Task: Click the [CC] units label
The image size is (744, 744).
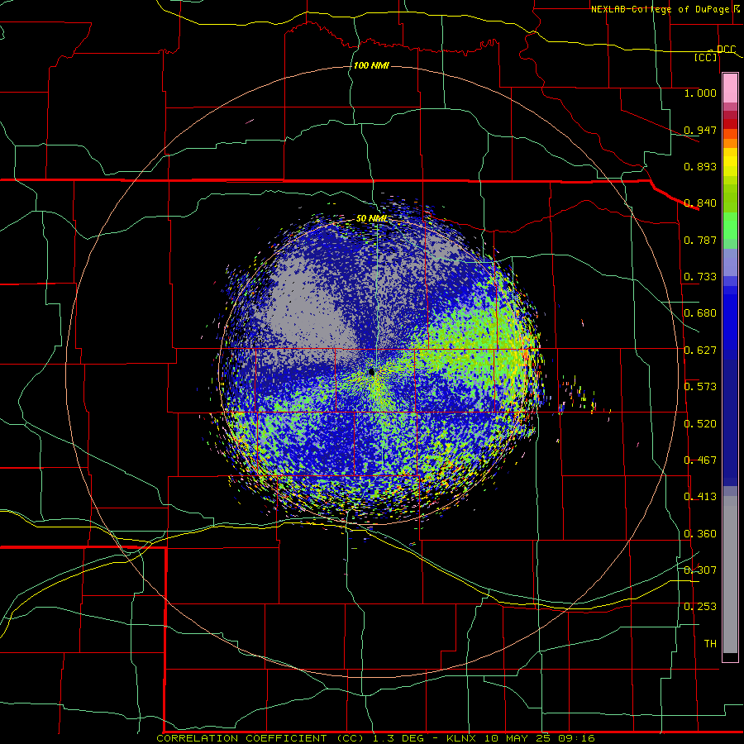Action: (x=706, y=57)
